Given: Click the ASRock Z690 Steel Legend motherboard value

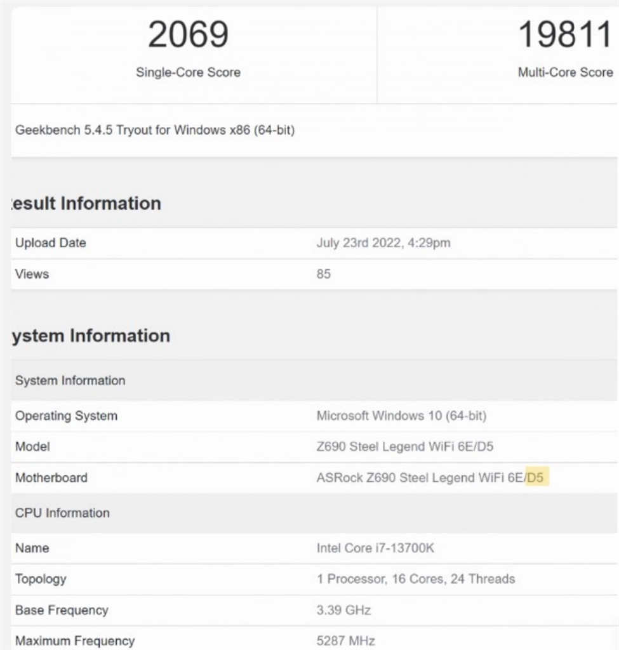Looking at the screenshot, I should pos(419,478).
